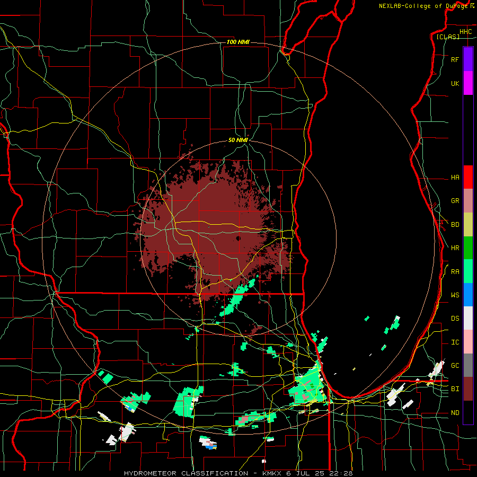The width and height of the screenshot is (477, 477).
Task: Select the GC gray legend swatch
Action: point(468,365)
